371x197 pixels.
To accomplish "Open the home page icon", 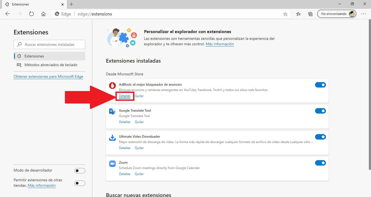I will tap(43, 14).
